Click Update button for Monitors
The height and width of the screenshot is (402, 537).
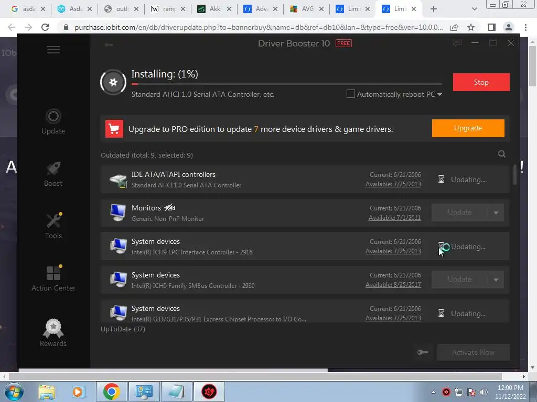[459, 213]
